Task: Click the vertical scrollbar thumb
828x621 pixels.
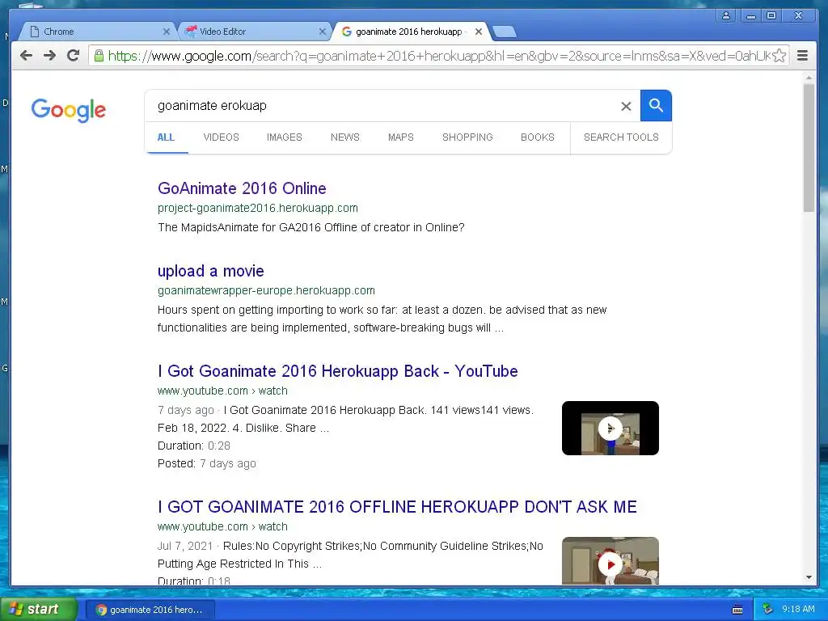Action: click(809, 148)
